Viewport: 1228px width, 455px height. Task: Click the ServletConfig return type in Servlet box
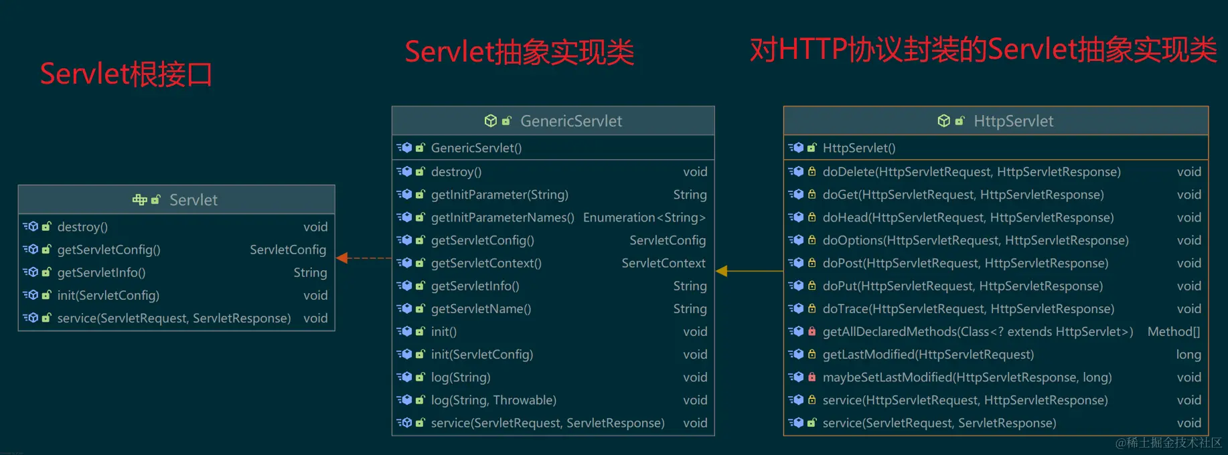[x=288, y=250]
